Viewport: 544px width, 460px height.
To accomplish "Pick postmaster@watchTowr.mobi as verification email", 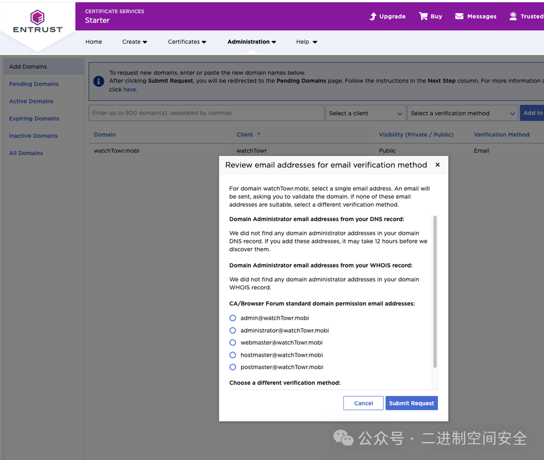I will tap(232, 367).
